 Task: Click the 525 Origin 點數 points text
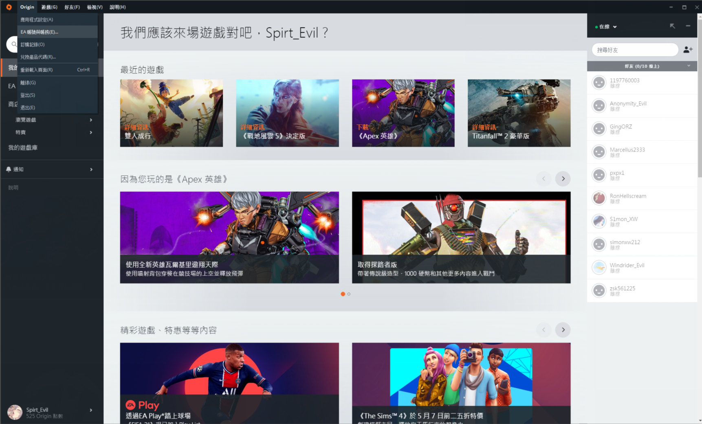click(x=44, y=416)
